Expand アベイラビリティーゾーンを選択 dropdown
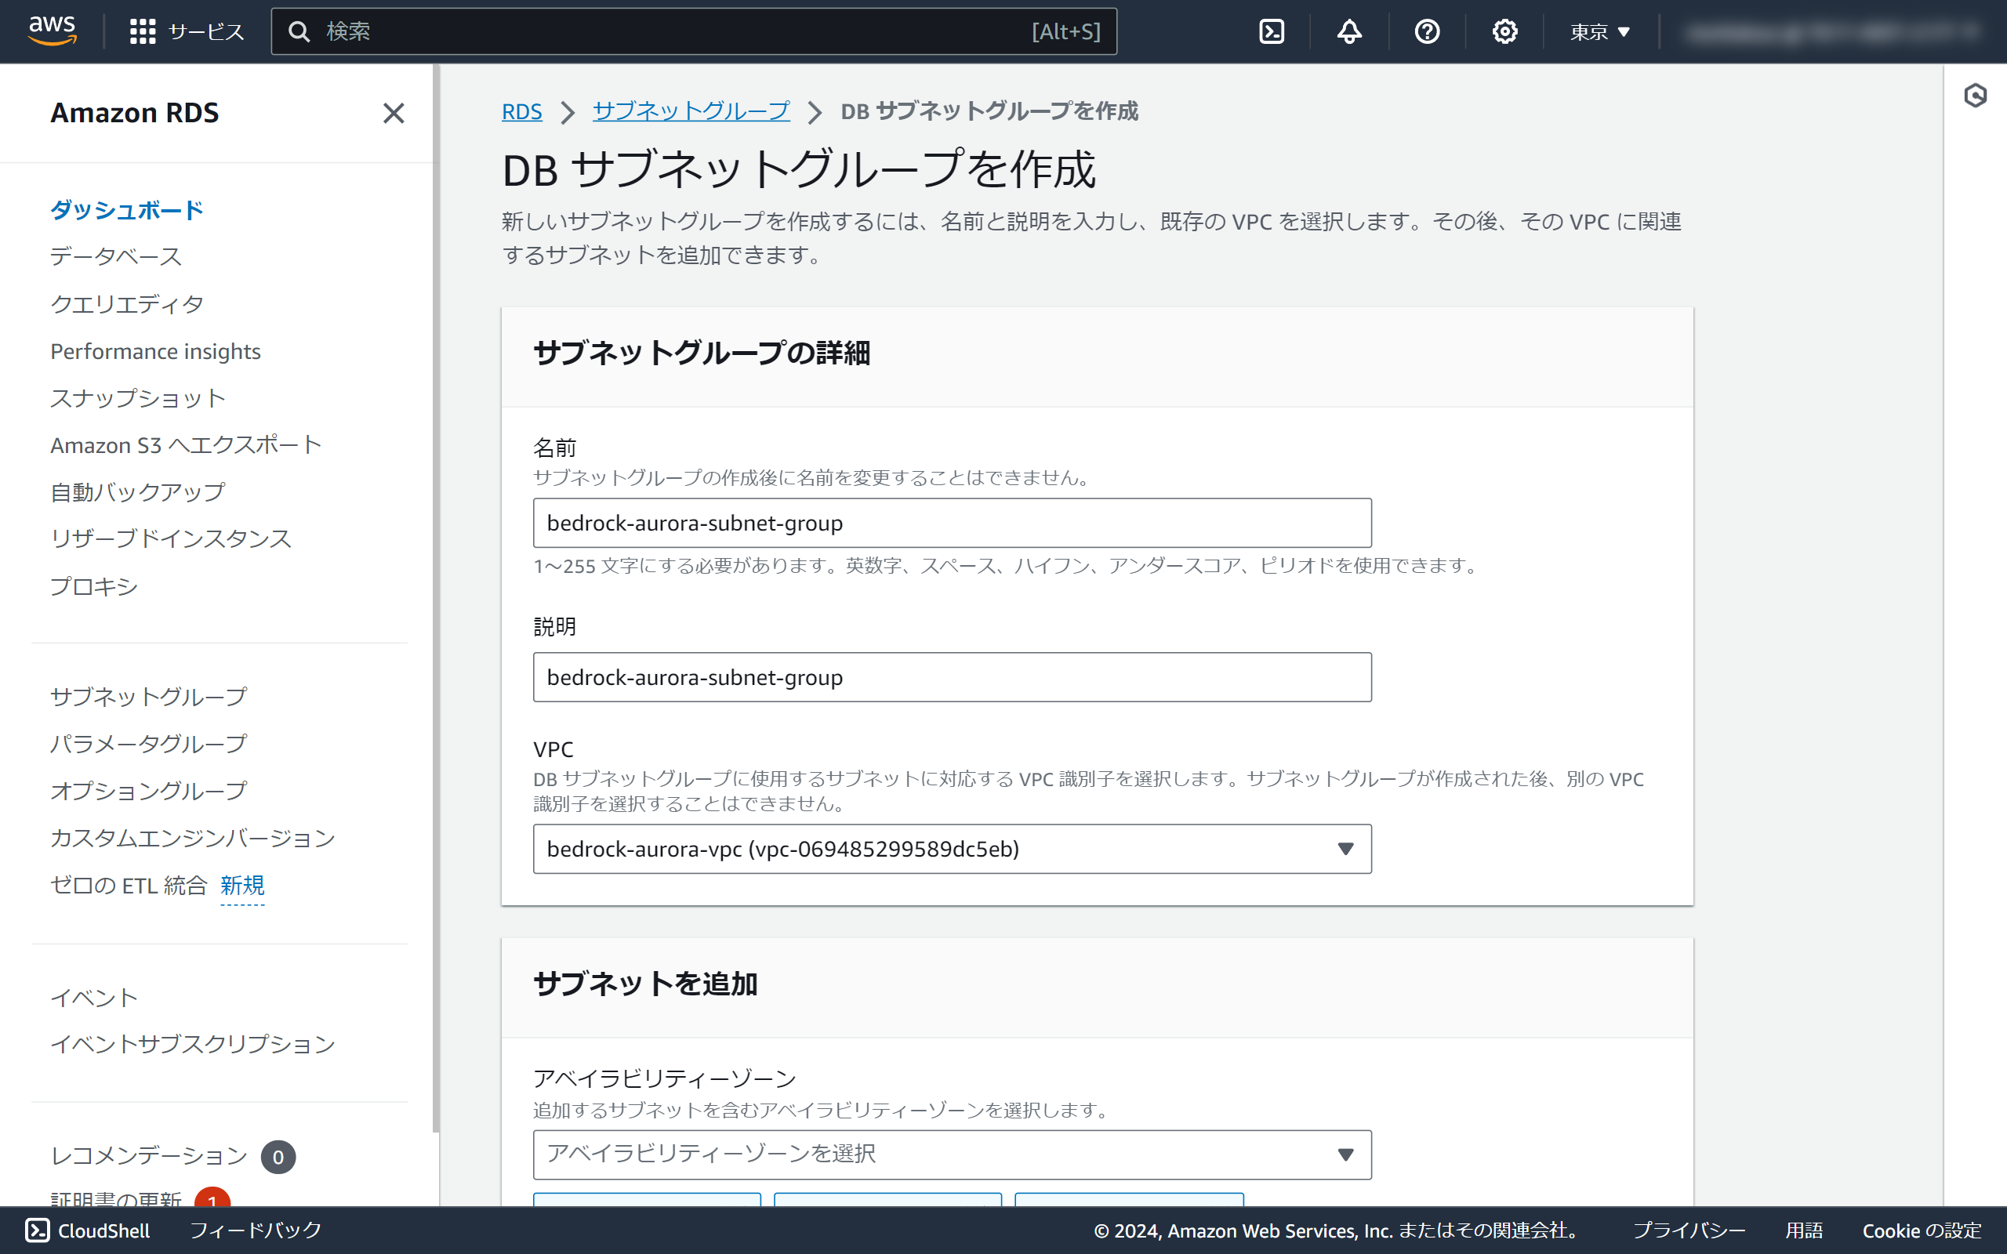Image resolution: width=2007 pixels, height=1254 pixels. (951, 1154)
